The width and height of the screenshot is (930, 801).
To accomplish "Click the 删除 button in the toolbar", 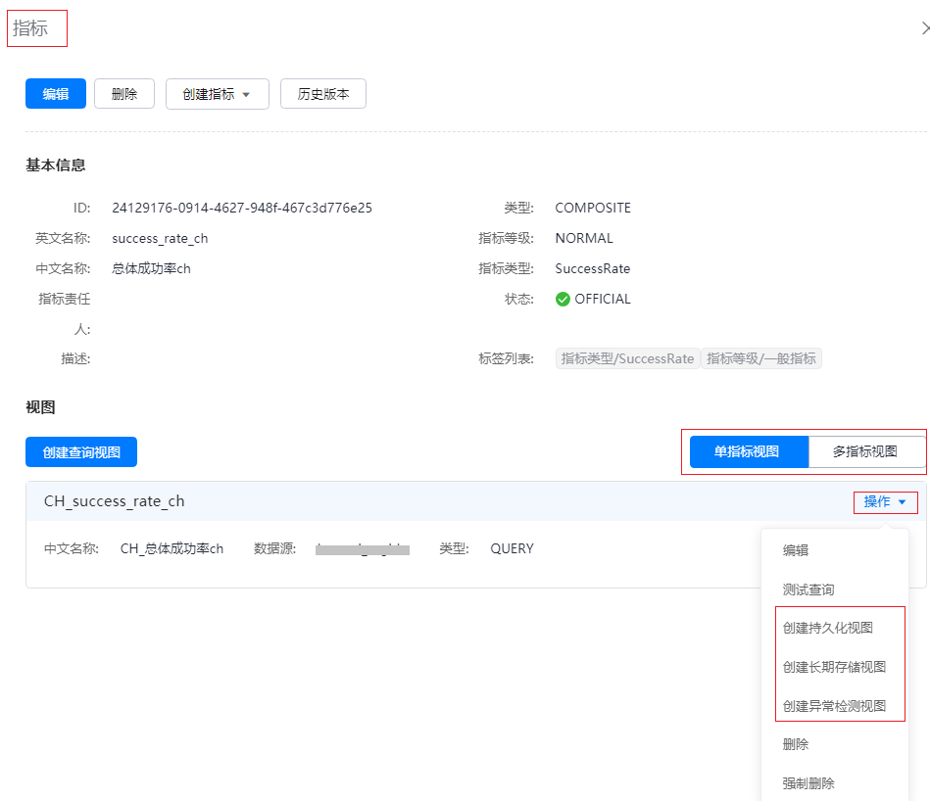I will (124, 94).
